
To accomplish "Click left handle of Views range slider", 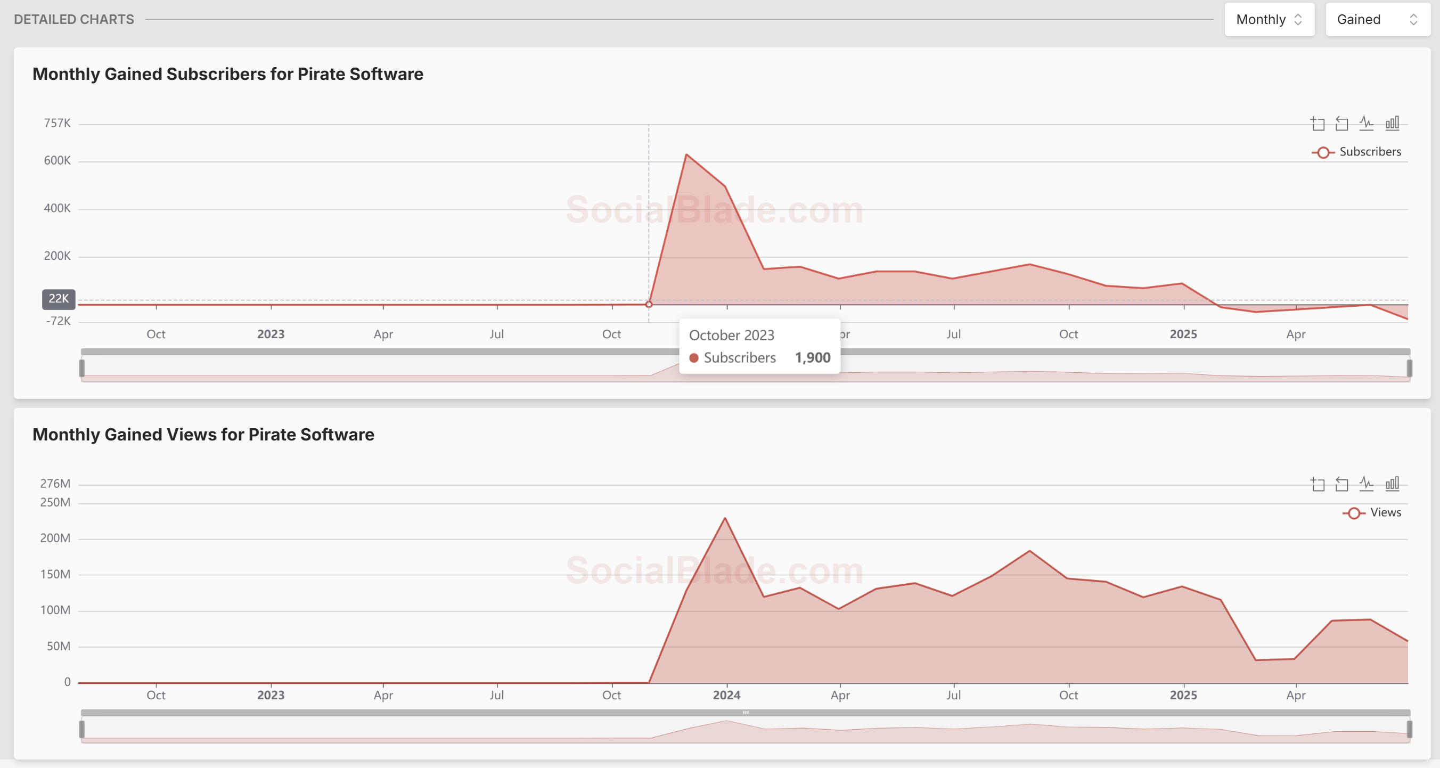I will pyautogui.click(x=82, y=730).
